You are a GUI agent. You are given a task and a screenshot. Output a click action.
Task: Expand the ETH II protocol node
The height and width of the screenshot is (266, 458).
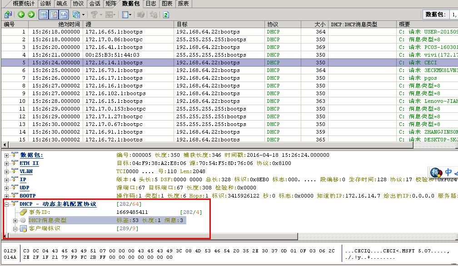tap(6, 163)
